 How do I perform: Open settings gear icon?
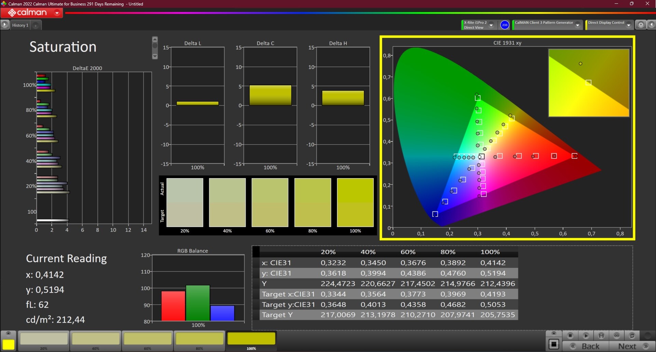[x=641, y=25]
